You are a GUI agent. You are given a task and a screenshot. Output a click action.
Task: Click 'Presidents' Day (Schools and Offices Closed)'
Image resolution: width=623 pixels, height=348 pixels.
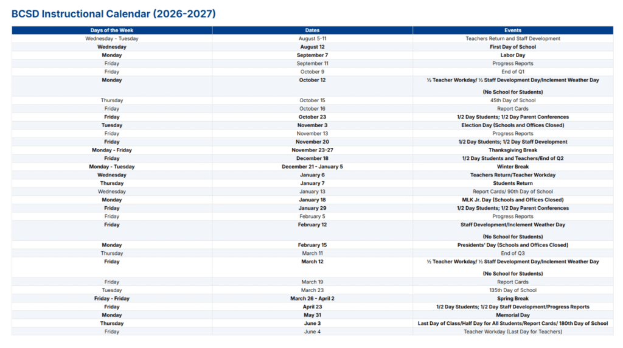[513, 245]
